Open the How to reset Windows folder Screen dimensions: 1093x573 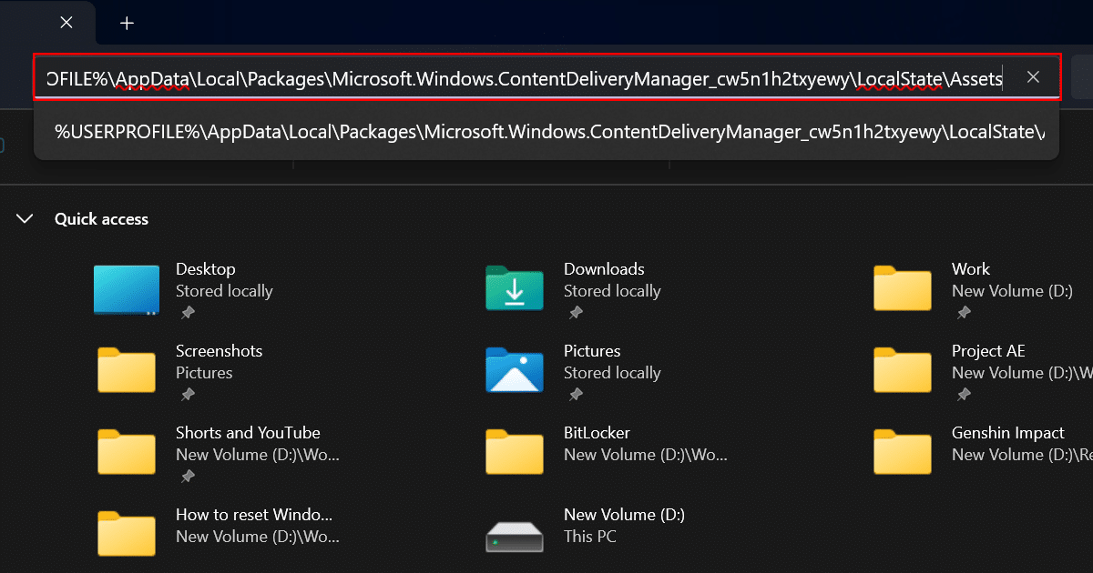tap(254, 514)
